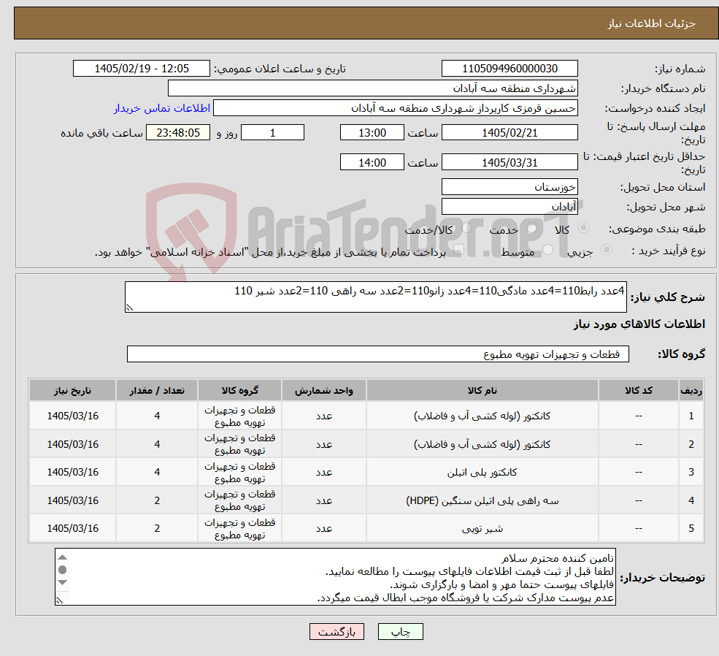Click delivery city field آبادان

point(510,207)
